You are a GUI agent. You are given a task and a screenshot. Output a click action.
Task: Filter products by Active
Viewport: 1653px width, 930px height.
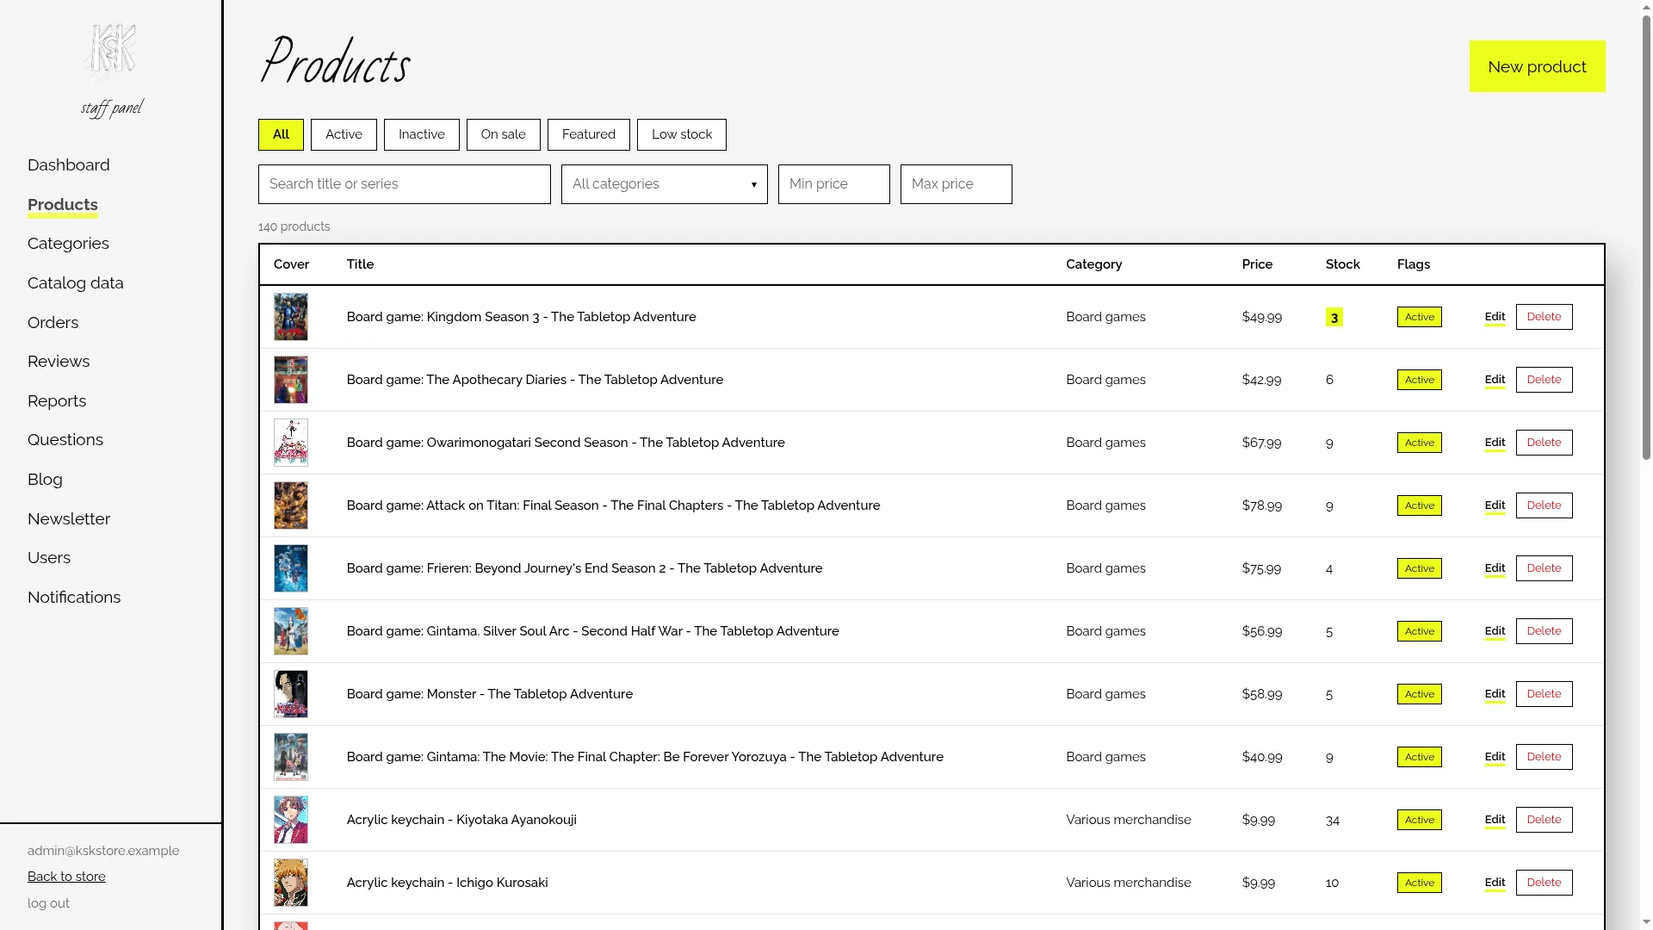pyautogui.click(x=344, y=134)
